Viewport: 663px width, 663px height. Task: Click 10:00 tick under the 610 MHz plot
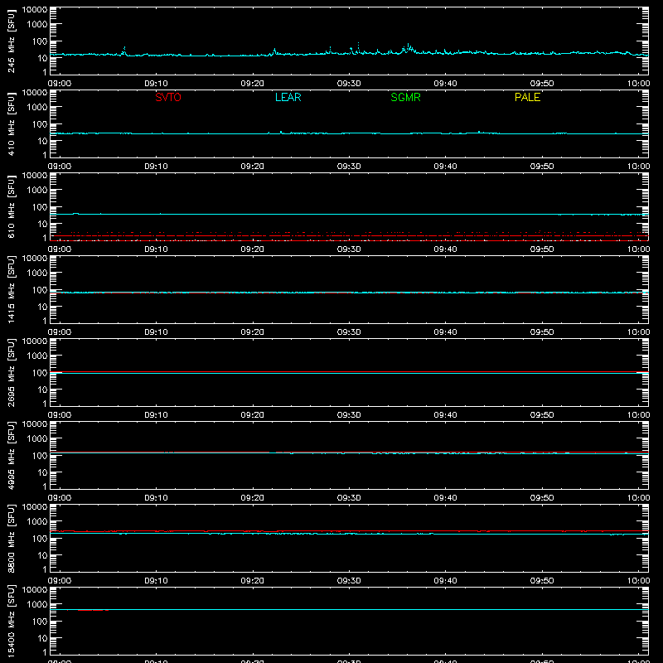point(638,249)
